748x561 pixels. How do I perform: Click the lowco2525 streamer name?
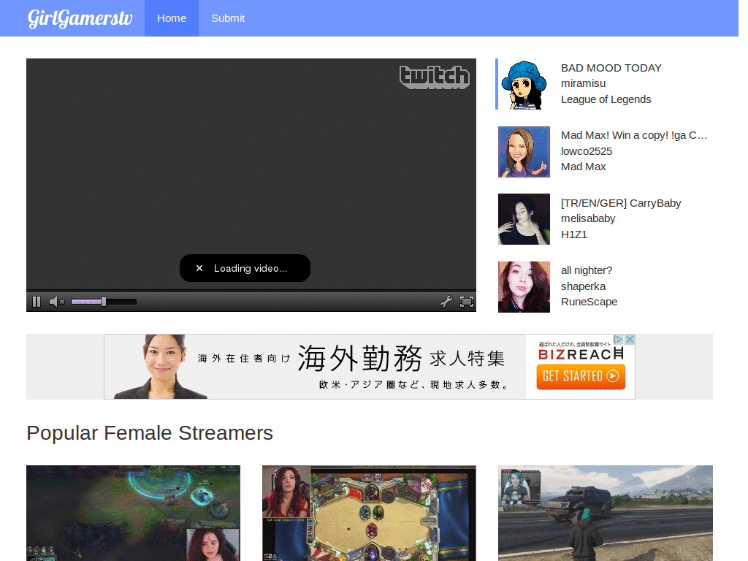(x=587, y=151)
